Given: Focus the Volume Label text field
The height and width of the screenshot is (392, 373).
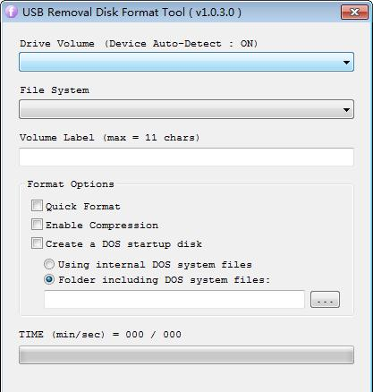Looking at the screenshot, I should 186,157.
